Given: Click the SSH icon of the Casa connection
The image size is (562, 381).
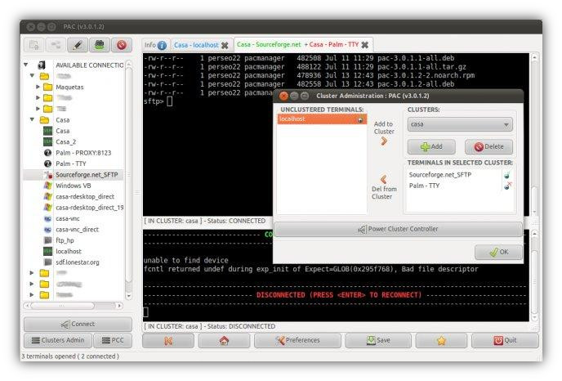Looking at the screenshot, I should tap(47, 131).
